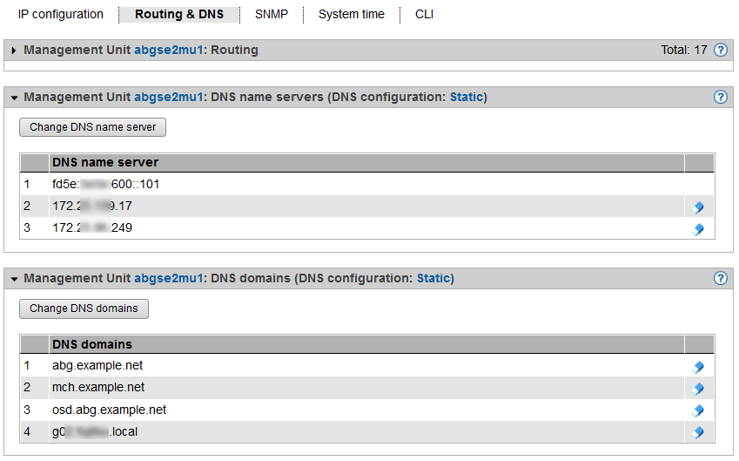This screenshot has height=461, width=739.
Task: Click edit icon for osd.abg.example.net domain
Action: (x=697, y=410)
